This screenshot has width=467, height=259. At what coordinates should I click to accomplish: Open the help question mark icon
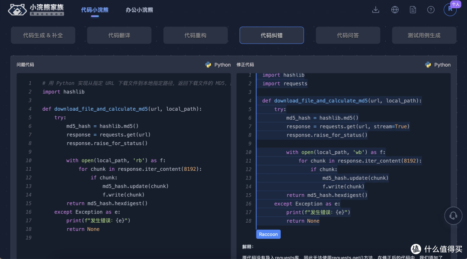tap(431, 10)
